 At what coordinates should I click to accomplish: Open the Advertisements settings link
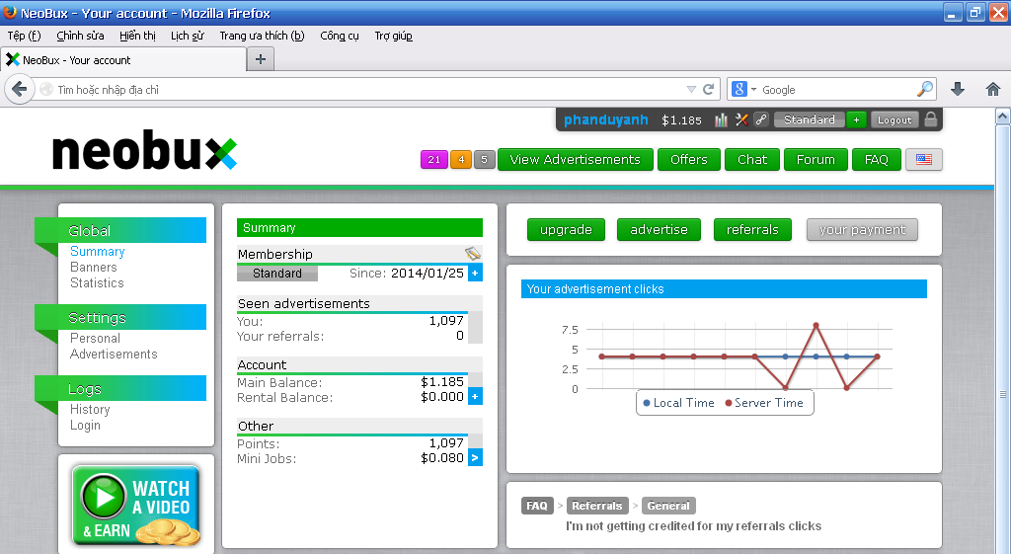(114, 355)
